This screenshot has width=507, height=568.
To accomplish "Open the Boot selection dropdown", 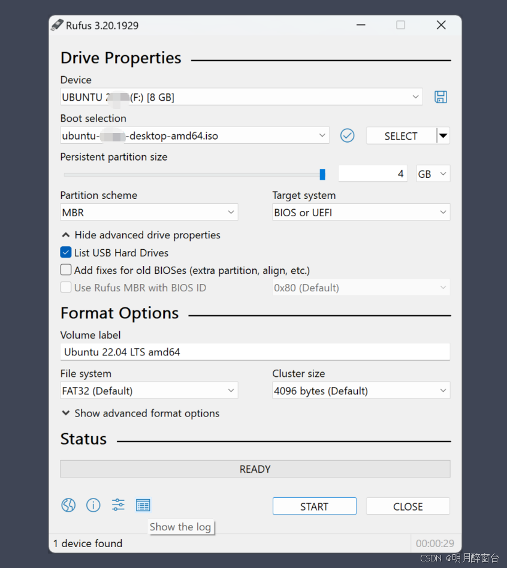I will [x=195, y=135].
